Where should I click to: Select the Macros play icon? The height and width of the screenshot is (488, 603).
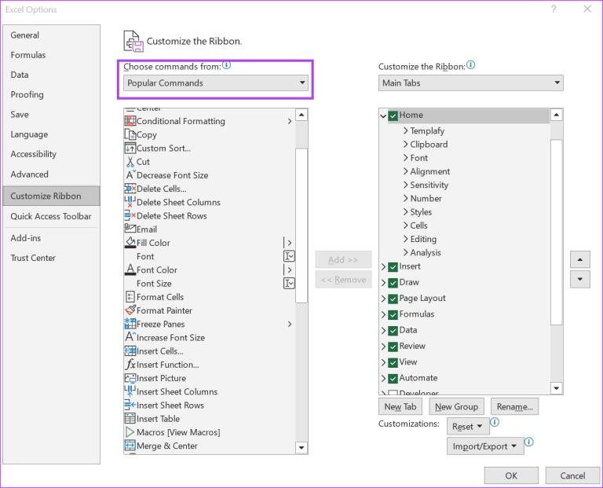tap(130, 432)
